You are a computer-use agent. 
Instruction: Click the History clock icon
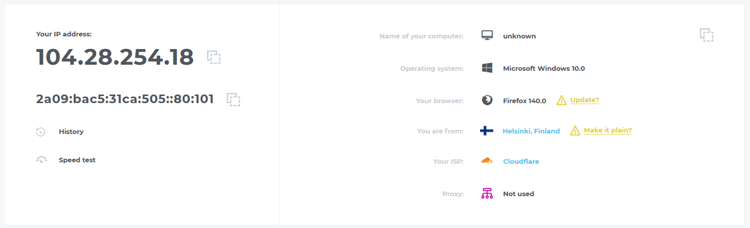click(x=41, y=132)
